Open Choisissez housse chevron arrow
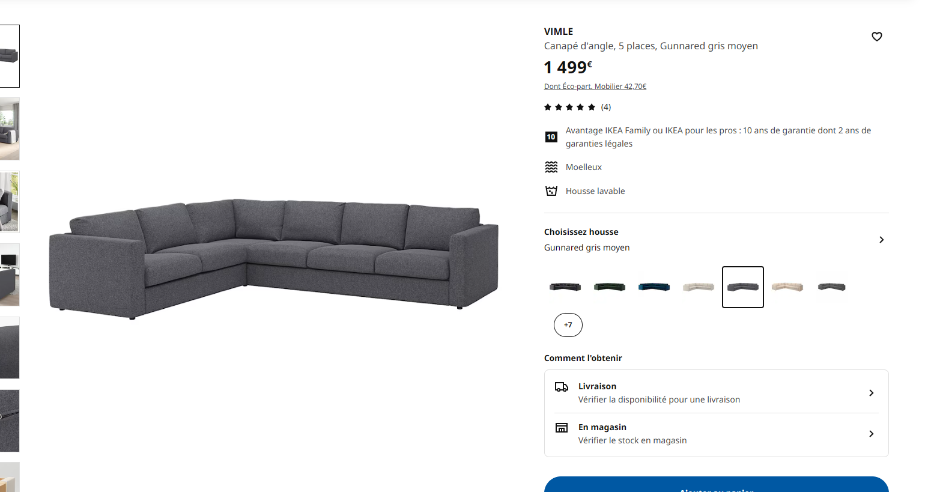This screenshot has height=492, width=931. tap(881, 240)
